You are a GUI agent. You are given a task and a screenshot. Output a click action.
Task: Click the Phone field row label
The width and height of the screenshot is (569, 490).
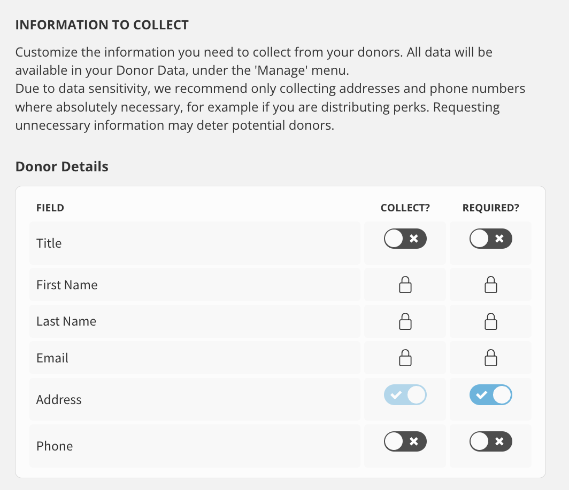55,446
